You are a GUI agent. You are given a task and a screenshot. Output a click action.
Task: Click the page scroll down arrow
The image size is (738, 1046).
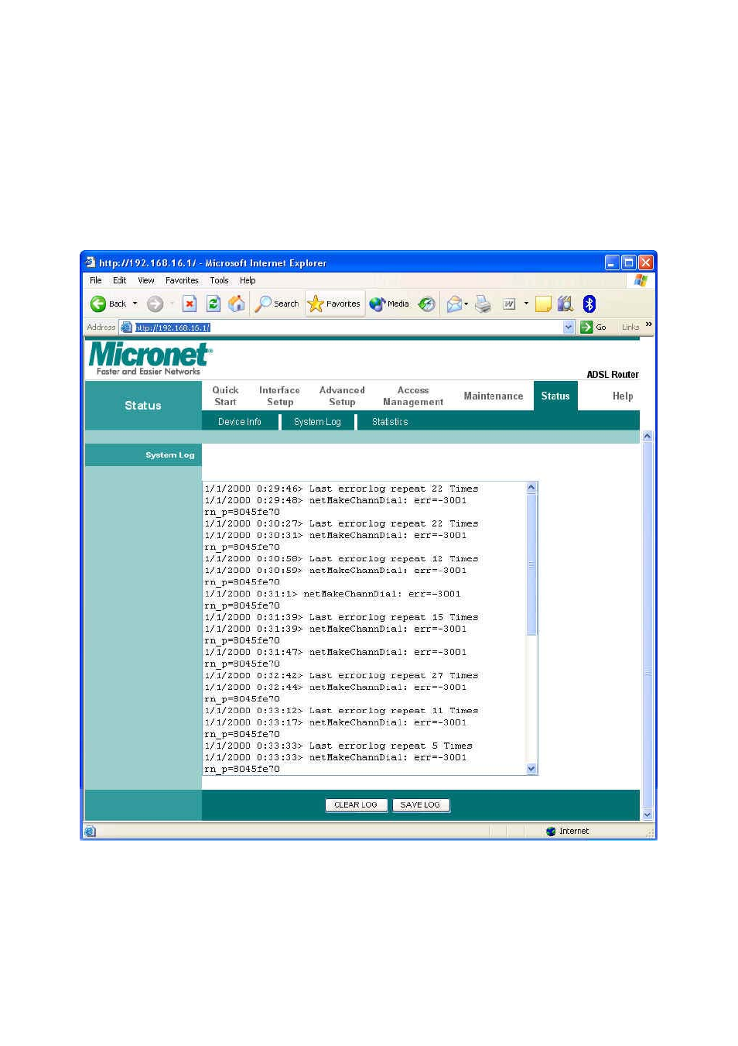(647, 815)
